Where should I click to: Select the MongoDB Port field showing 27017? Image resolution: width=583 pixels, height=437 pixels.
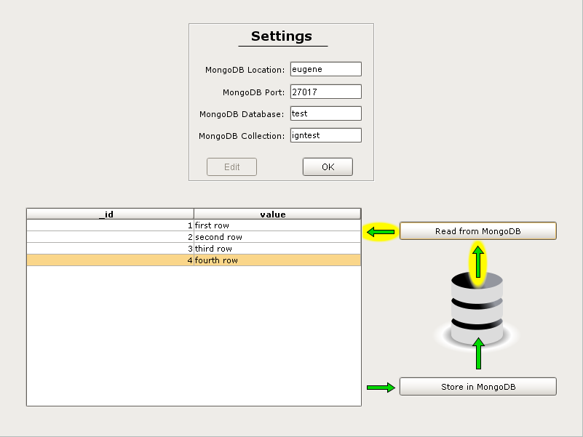click(325, 91)
